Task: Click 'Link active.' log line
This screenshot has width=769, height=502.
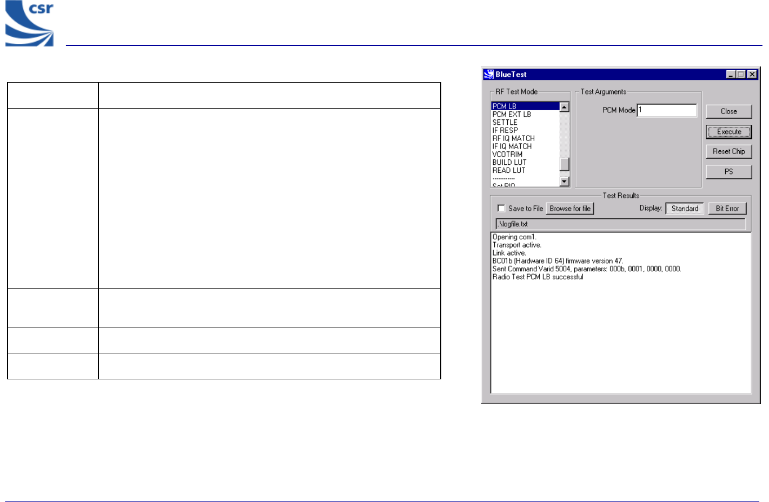Action: [x=509, y=253]
